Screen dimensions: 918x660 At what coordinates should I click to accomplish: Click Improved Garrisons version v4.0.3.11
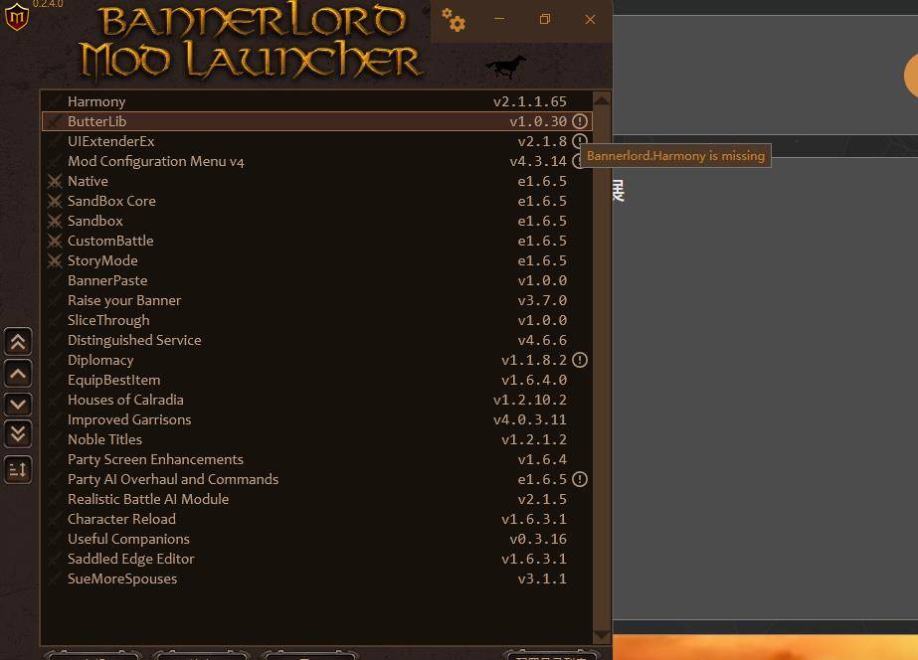pyautogui.click(x=530, y=420)
